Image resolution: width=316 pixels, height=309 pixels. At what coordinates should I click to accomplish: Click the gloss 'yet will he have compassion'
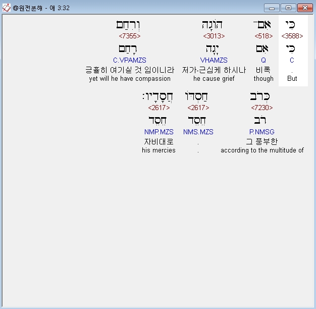(x=130, y=79)
